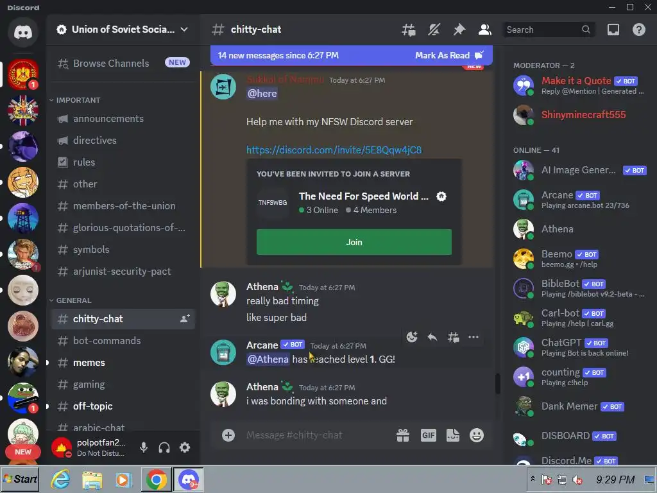This screenshot has width=657, height=493.
Task: Click create invite icon on chitty-chat
Action: [185, 318]
